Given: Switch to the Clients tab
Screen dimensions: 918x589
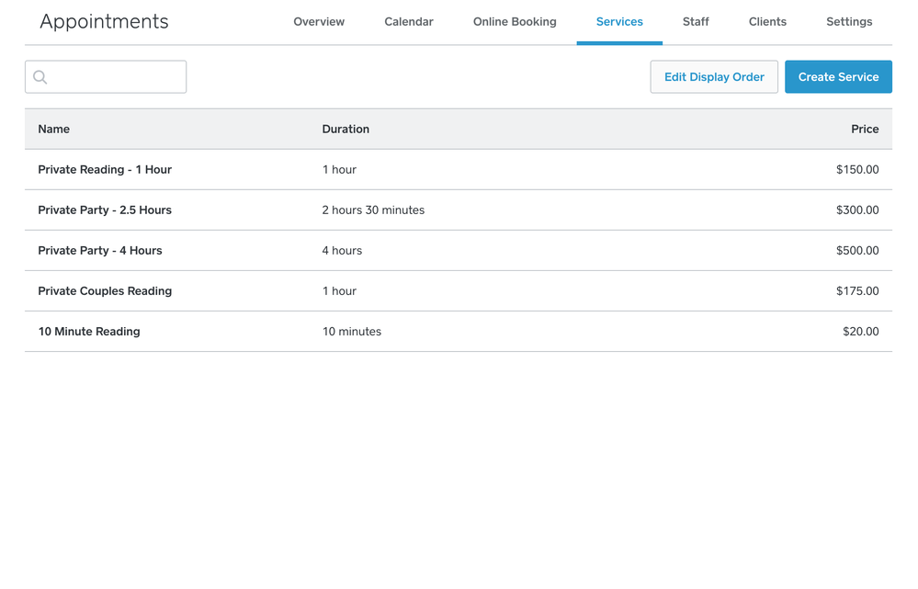Looking at the screenshot, I should coord(767,22).
